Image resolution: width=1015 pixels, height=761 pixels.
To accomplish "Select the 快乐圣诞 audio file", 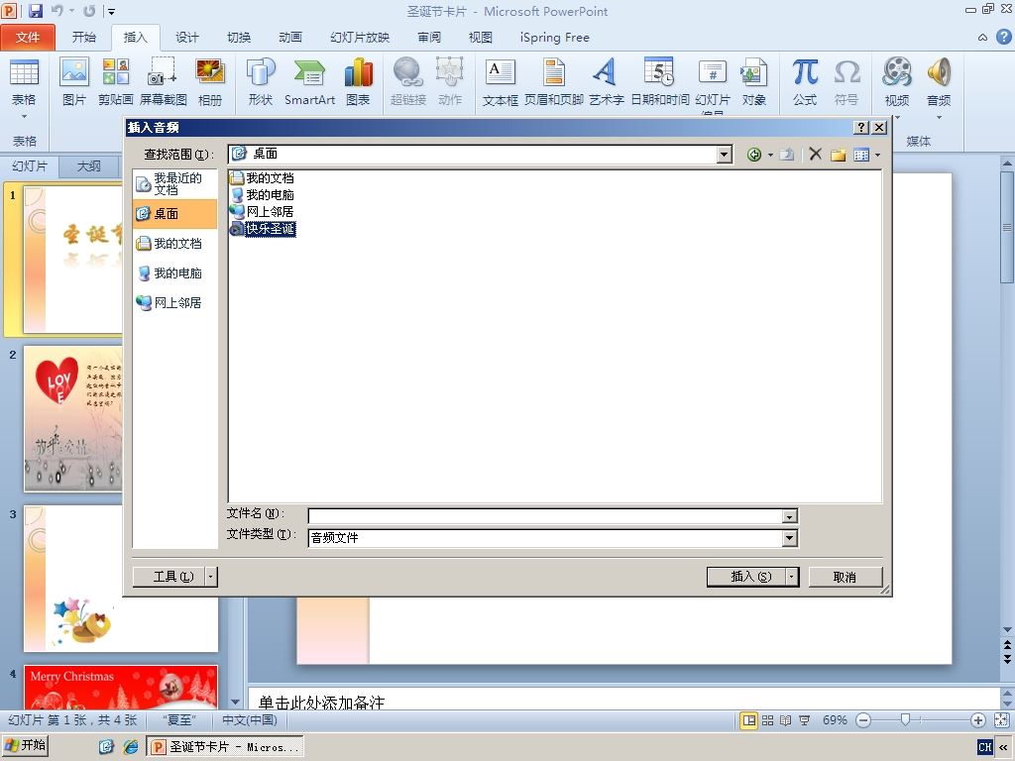I will click(263, 229).
